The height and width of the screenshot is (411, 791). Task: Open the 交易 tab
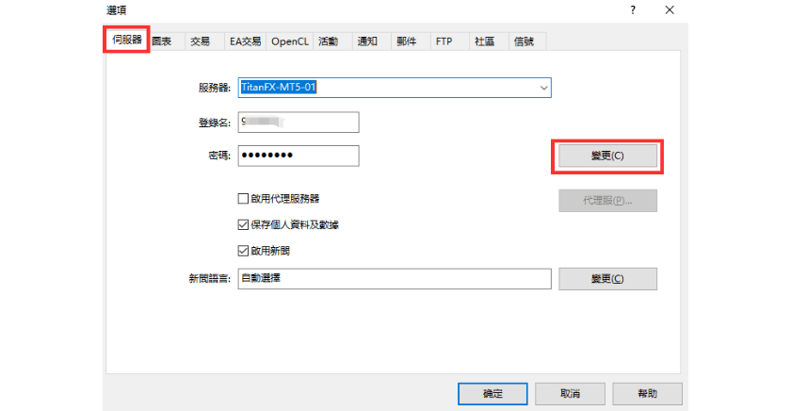coord(200,41)
